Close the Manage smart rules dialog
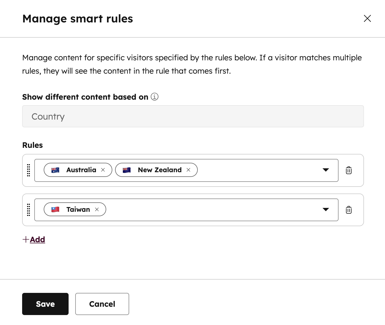Viewport: 385px width, 325px height. (367, 18)
